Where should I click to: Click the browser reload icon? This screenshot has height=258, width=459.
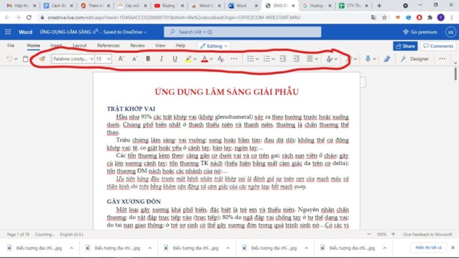pyautogui.click(x=29, y=18)
